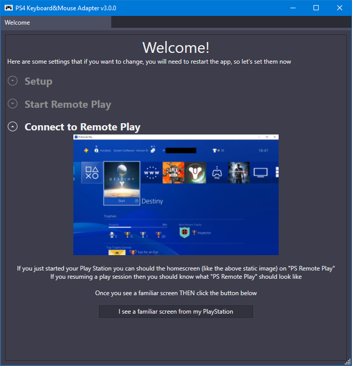Click the 'If you resuming a play session' line
This screenshot has width=352, height=366.
tap(176, 277)
